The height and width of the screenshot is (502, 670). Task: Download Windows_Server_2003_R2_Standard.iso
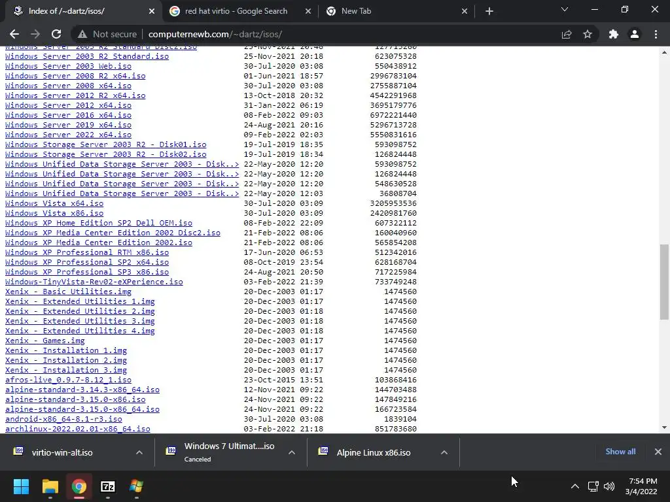[87, 56]
